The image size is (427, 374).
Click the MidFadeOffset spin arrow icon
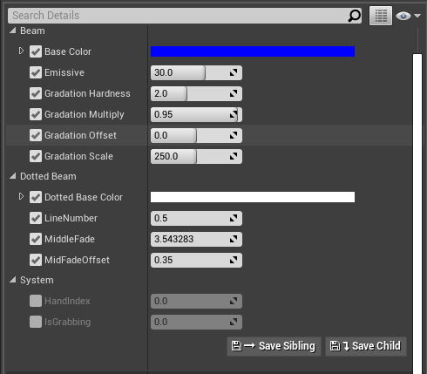[234, 260]
